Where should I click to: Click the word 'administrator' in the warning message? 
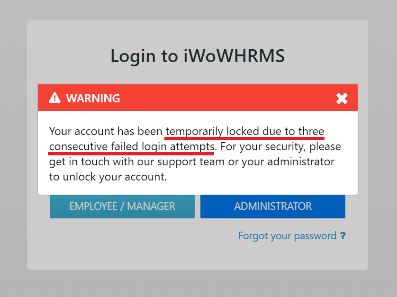pyautogui.click(x=301, y=162)
